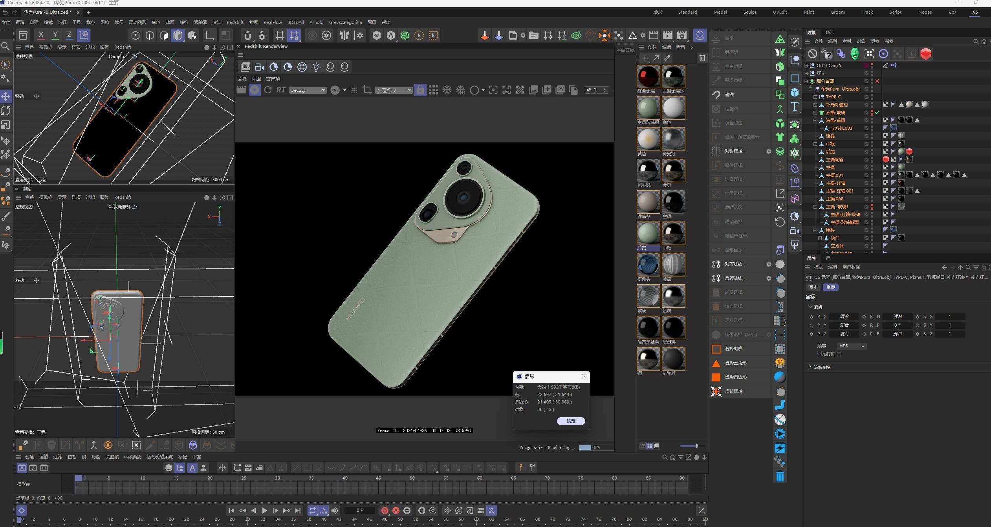Click frame 30 on timeline ruler

[247, 519]
